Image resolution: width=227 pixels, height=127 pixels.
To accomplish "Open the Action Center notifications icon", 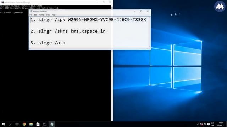I will [209, 124].
